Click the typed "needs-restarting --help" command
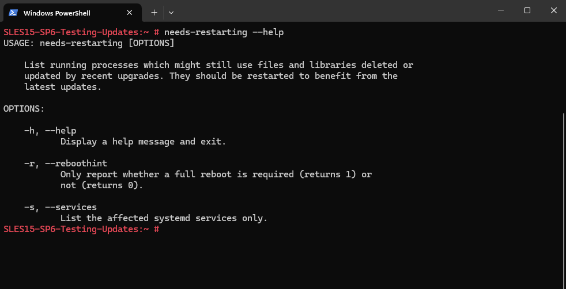Image resolution: width=566 pixels, height=289 pixels. tap(224, 32)
